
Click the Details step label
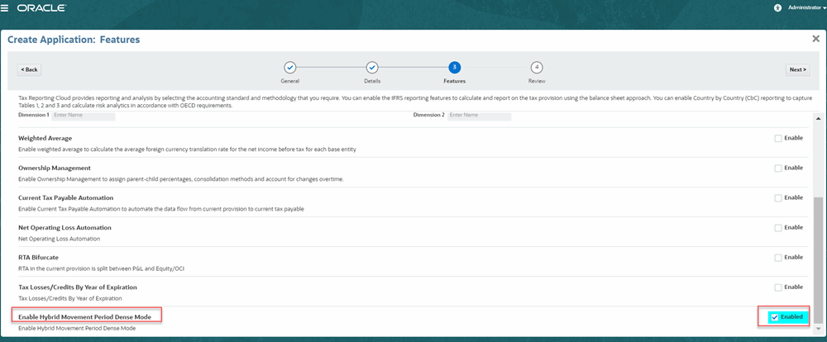372,81
